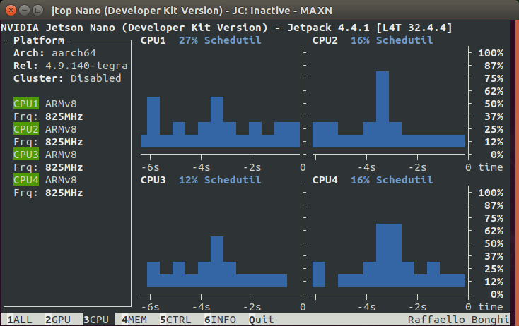Viewport: 519px width, 326px height.
Task: Click CPU1 27% Schedutil chart title
Action: click(x=201, y=40)
